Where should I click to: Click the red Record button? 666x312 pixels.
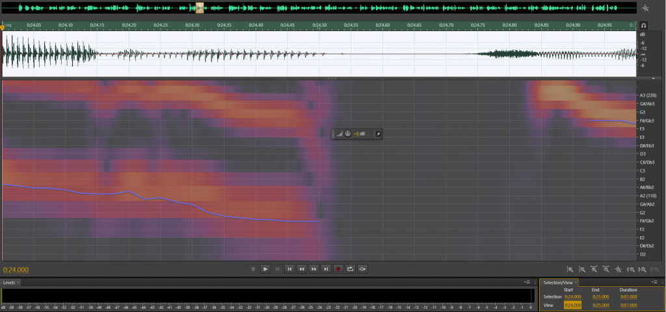[x=338, y=269]
